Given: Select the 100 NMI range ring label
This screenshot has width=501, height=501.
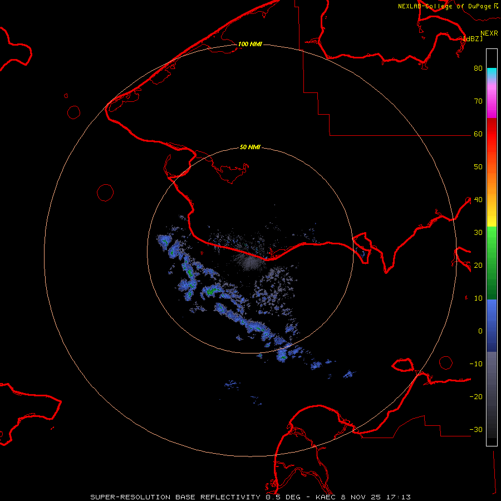Looking at the screenshot, I should 250,44.
